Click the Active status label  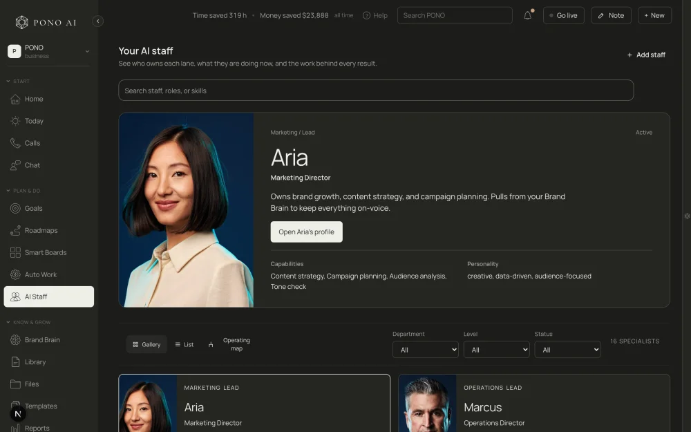644,132
